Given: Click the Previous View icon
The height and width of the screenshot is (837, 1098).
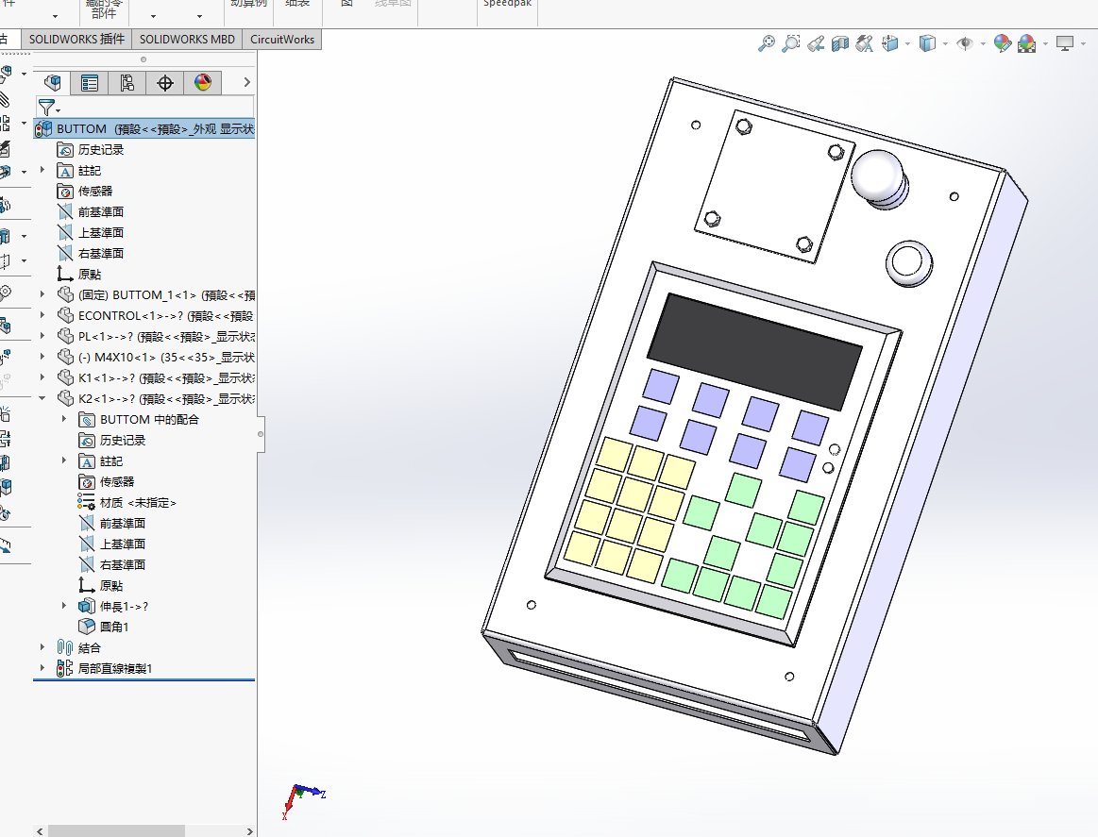Looking at the screenshot, I should pyautogui.click(x=815, y=44).
